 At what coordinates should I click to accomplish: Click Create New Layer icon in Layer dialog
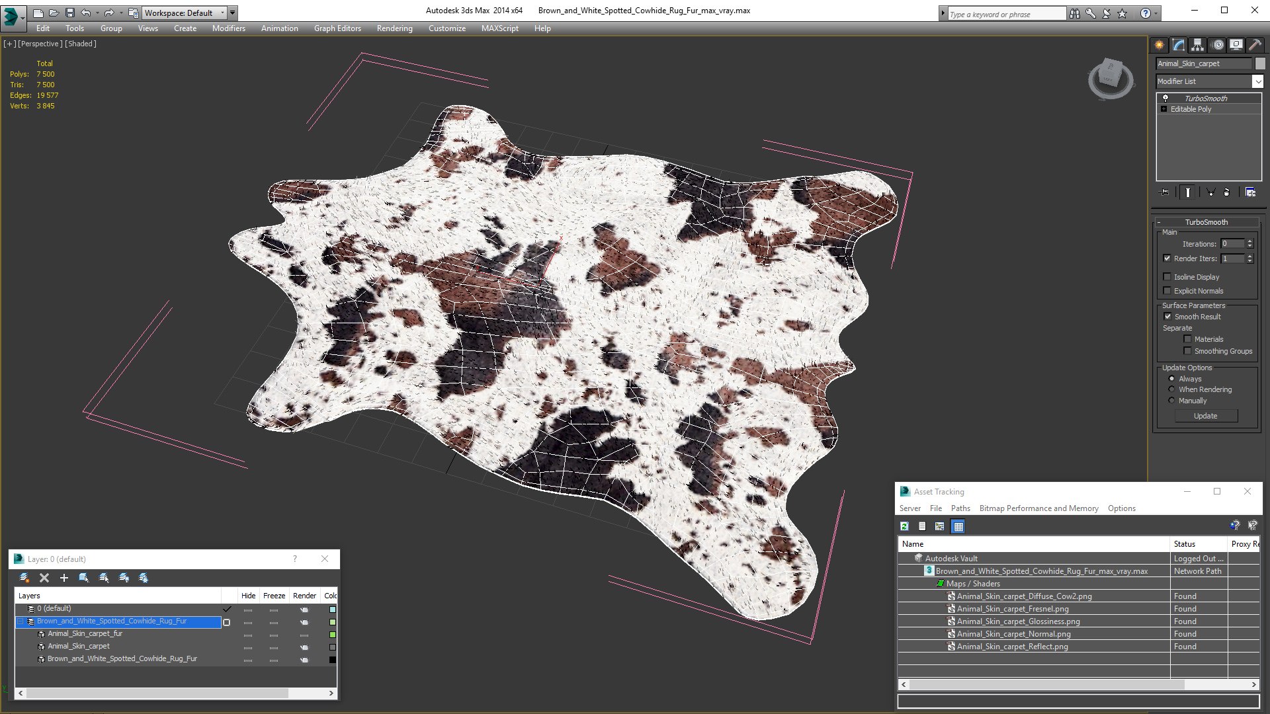24,578
